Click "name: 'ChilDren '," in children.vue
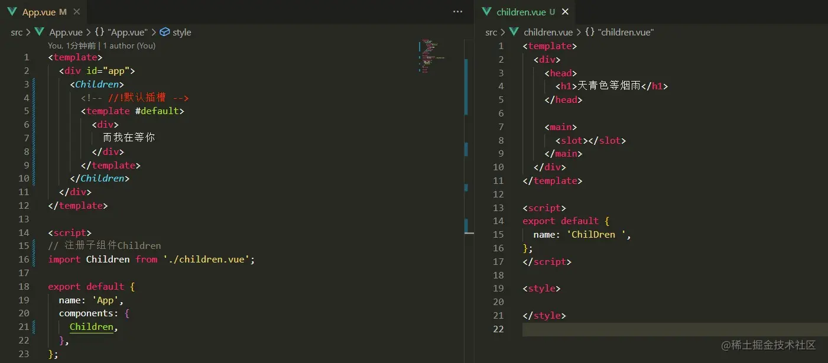The width and height of the screenshot is (828, 363). click(x=582, y=235)
